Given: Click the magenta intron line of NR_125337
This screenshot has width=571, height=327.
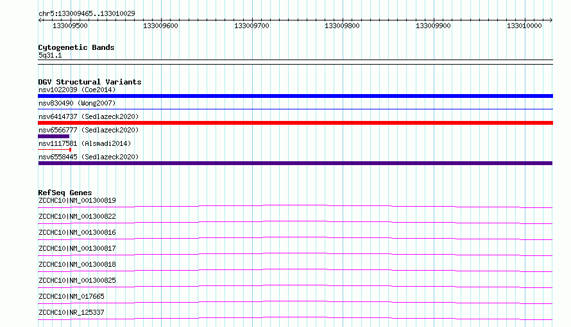Looking at the screenshot, I should pos(295,317).
